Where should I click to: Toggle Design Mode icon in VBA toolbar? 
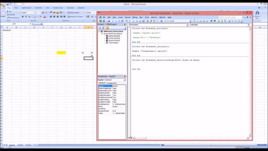click(x=144, y=21)
